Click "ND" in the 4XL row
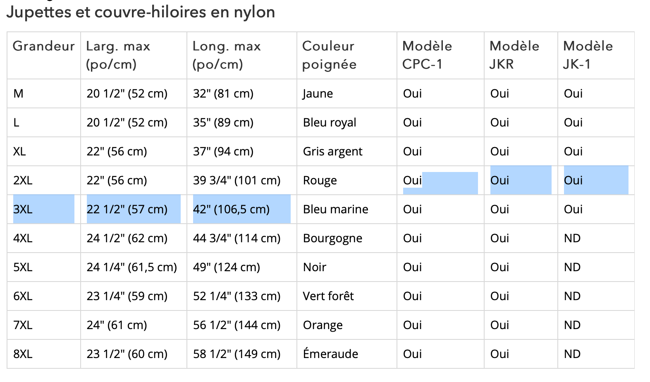The height and width of the screenshot is (382, 650). [572, 238]
